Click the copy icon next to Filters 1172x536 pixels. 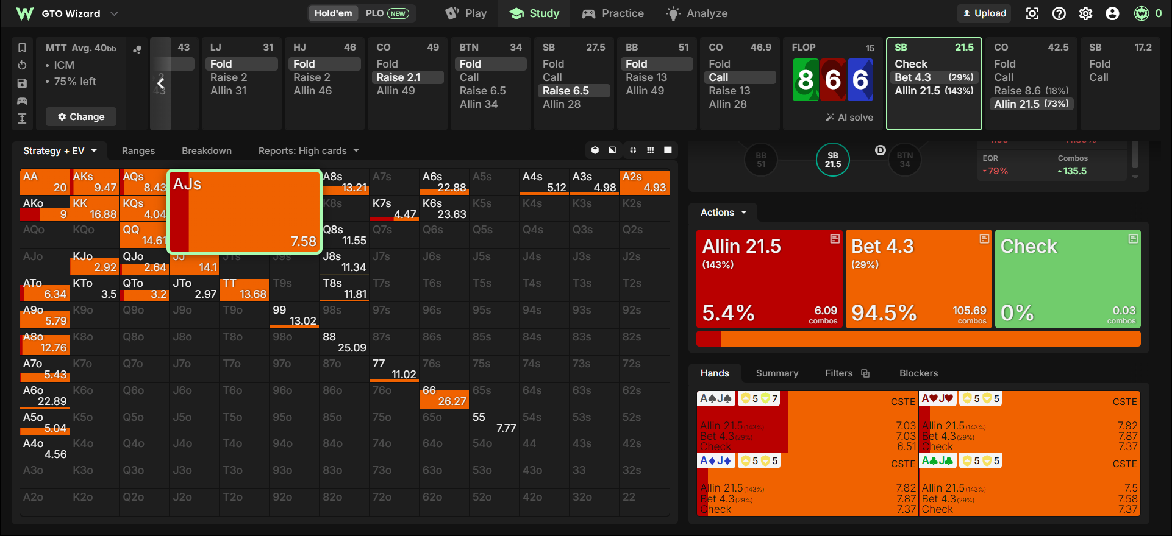865,373
